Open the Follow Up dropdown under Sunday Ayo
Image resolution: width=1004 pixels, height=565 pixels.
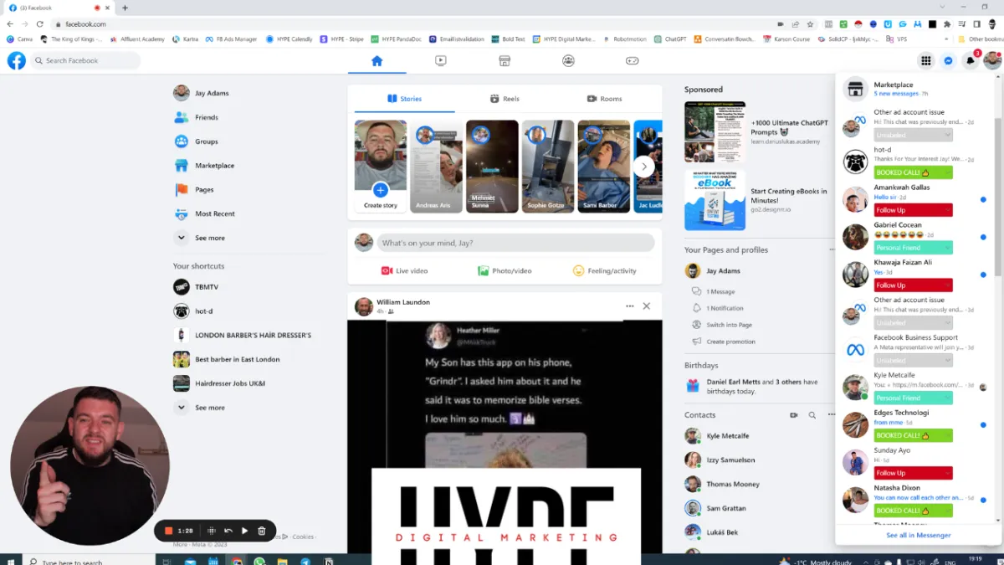[914, 473]
